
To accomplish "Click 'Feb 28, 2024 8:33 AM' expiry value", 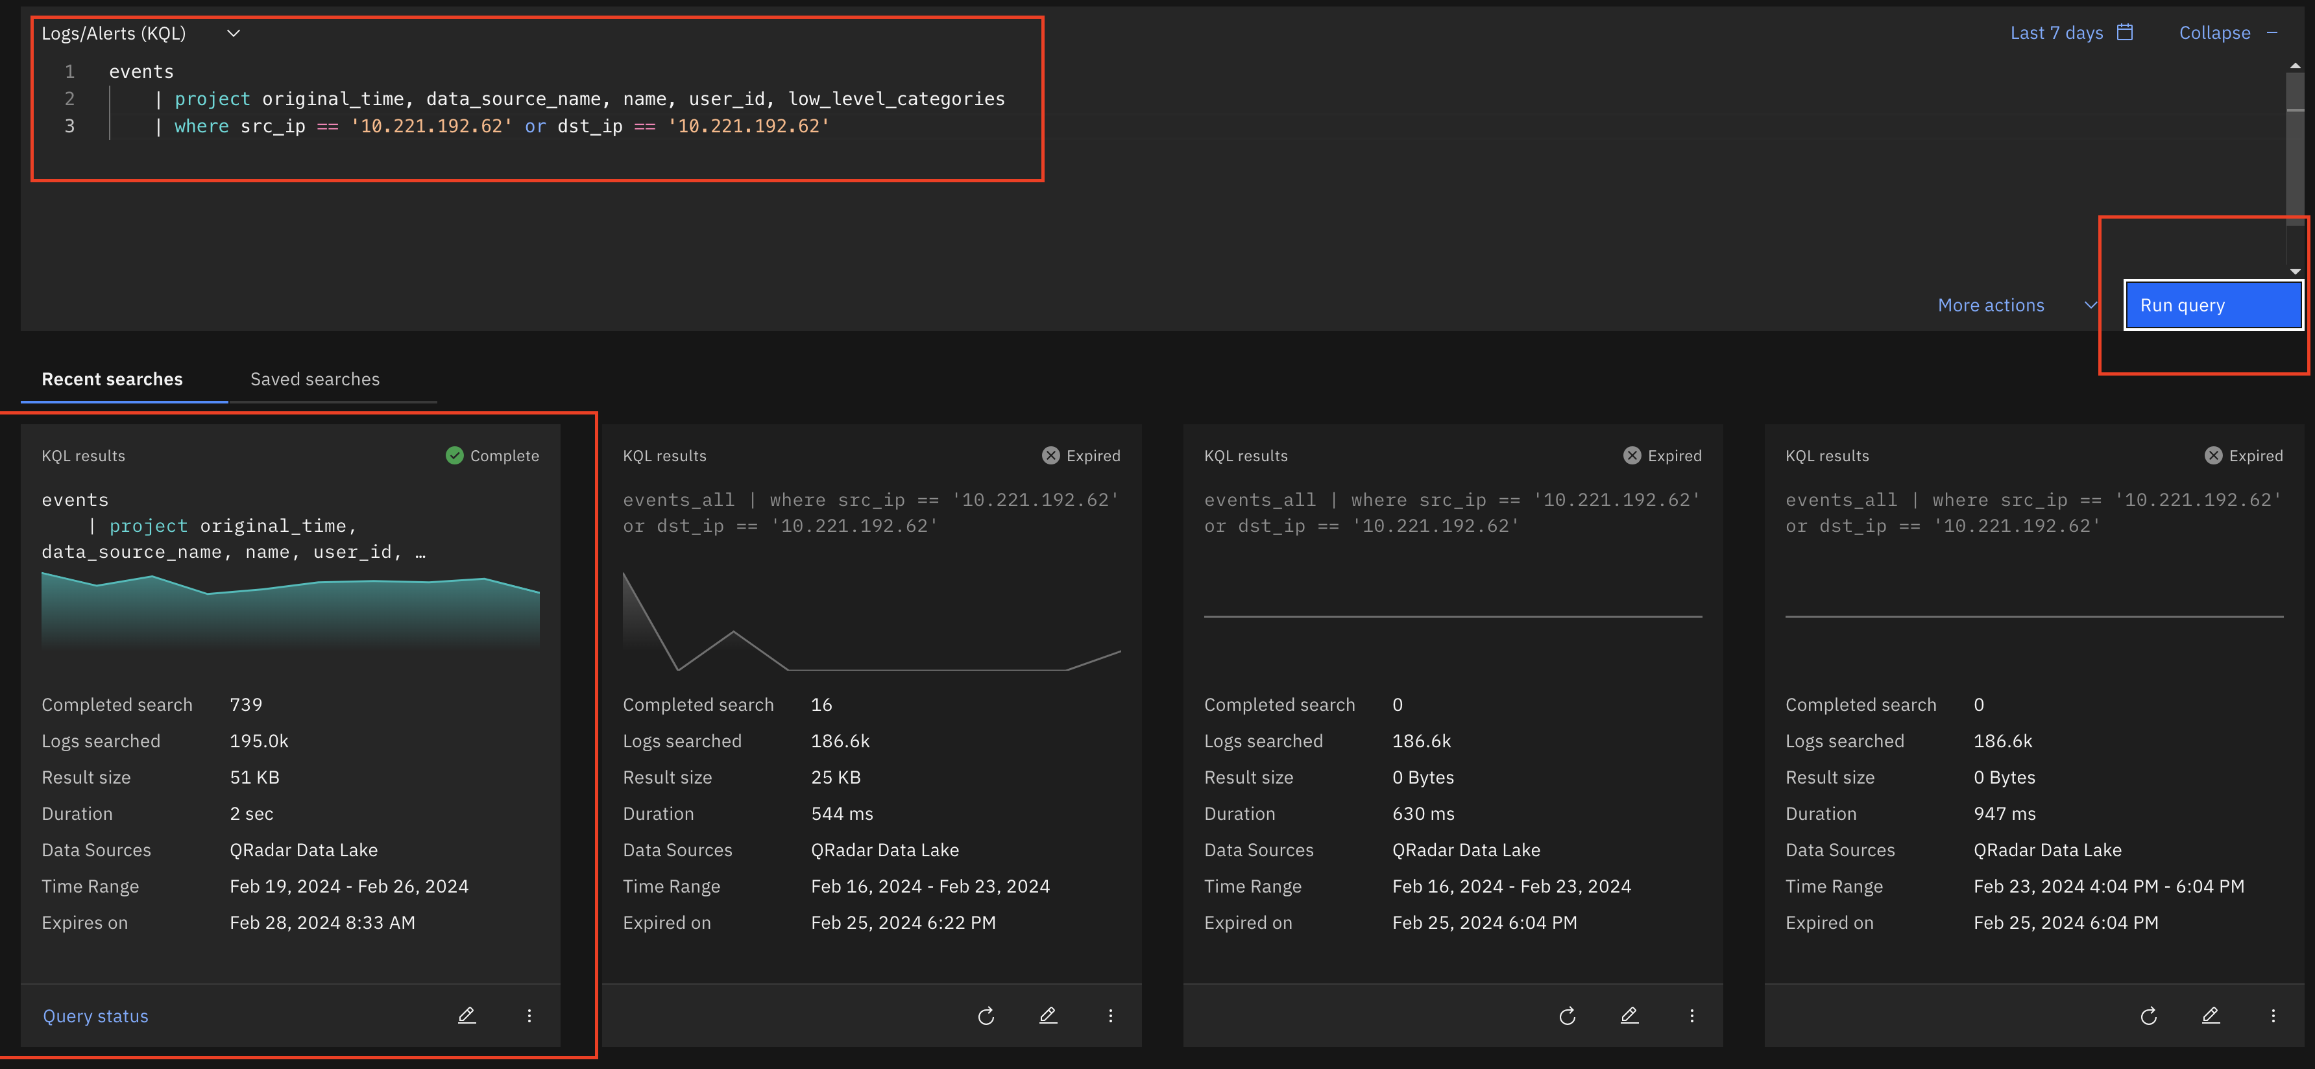I will [x=322, y=922].
